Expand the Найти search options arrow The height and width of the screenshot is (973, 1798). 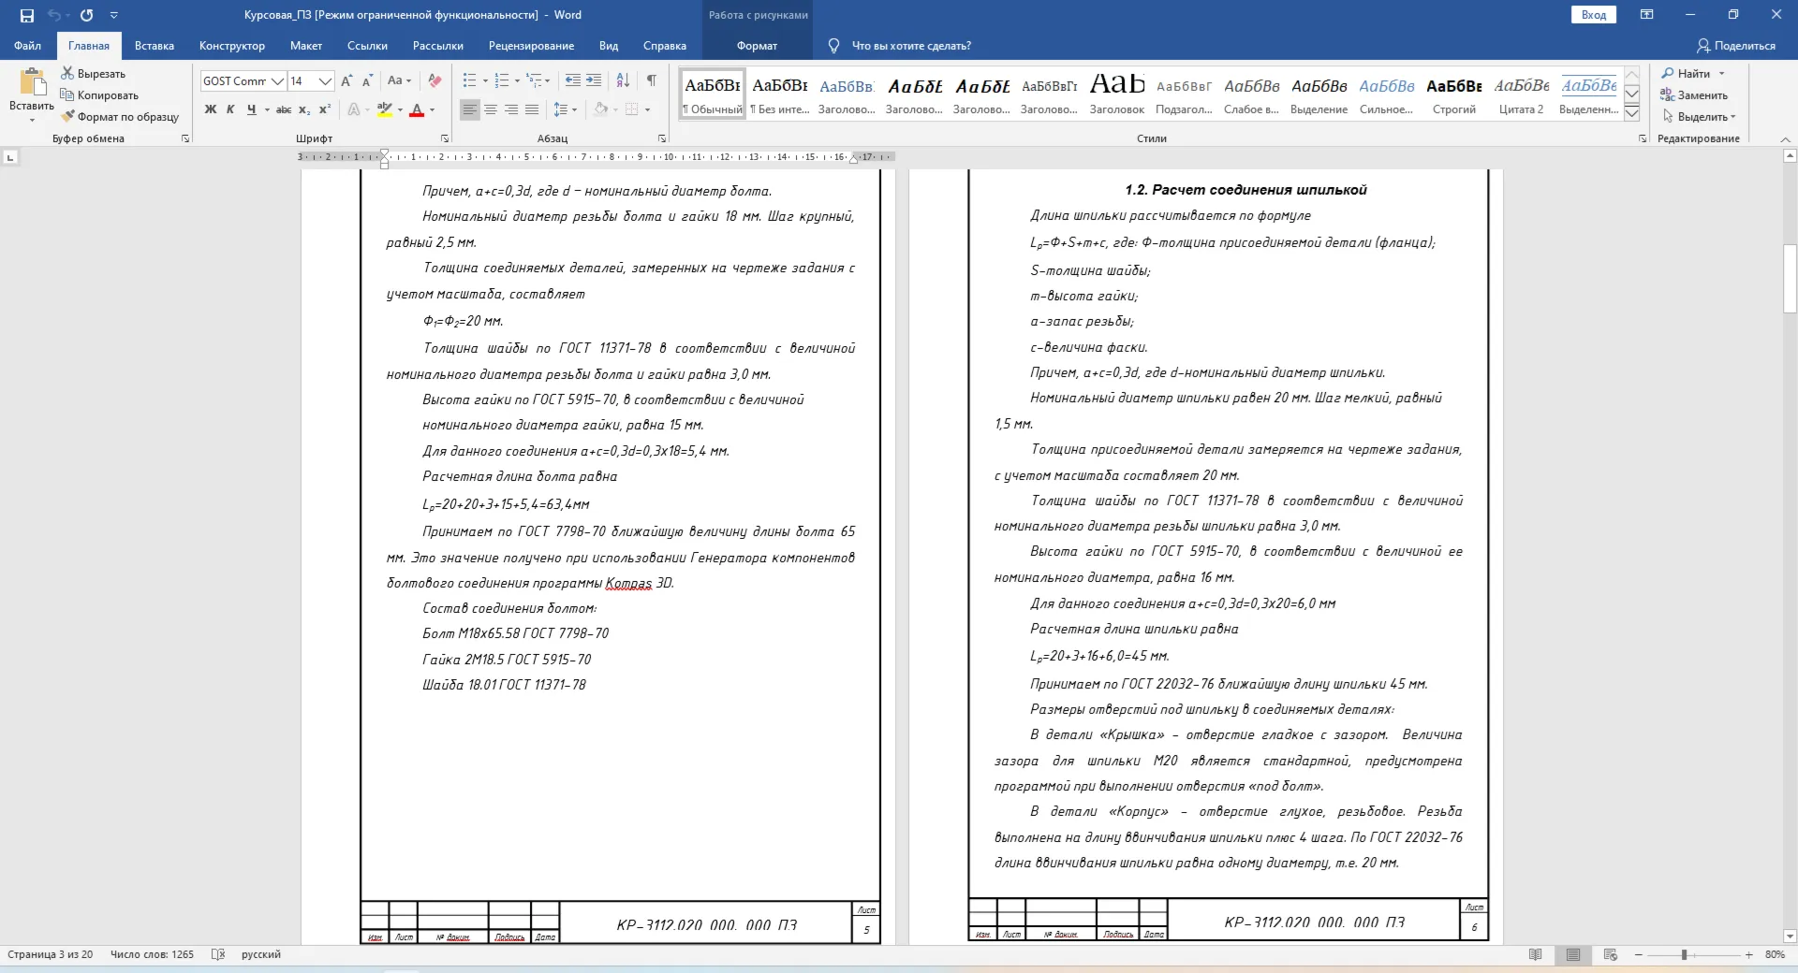click(1721, 74)
